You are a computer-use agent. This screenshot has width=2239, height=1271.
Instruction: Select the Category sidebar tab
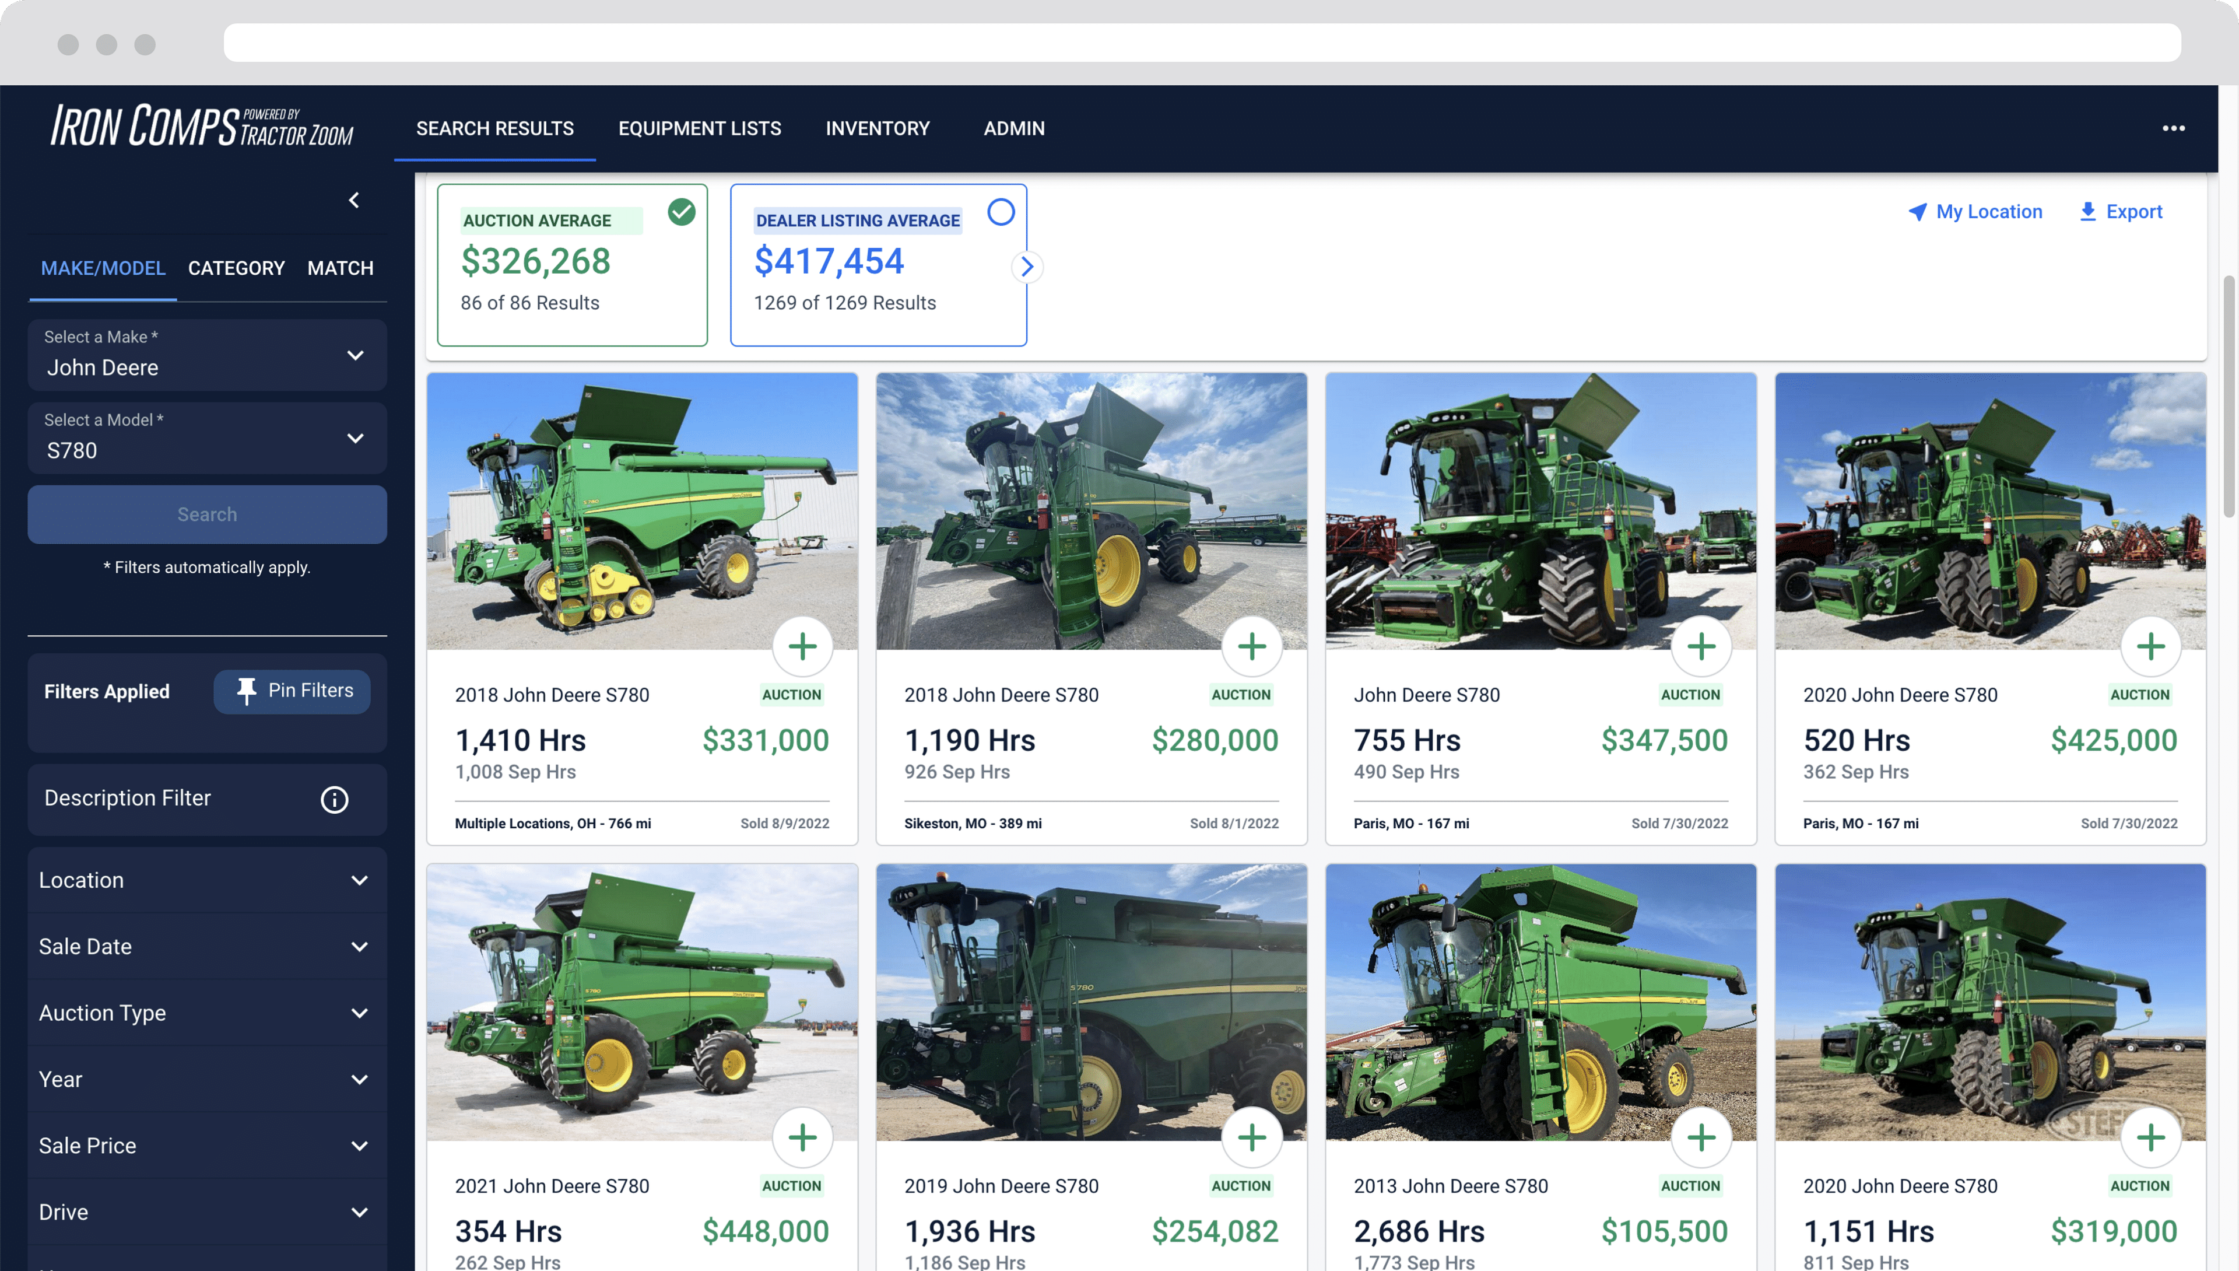point(237,268)
